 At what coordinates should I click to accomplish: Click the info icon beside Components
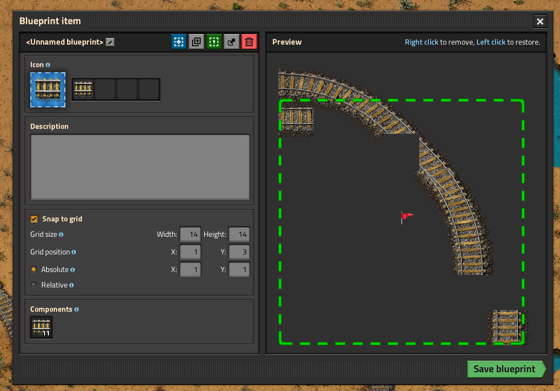click(x=76, y=309)
